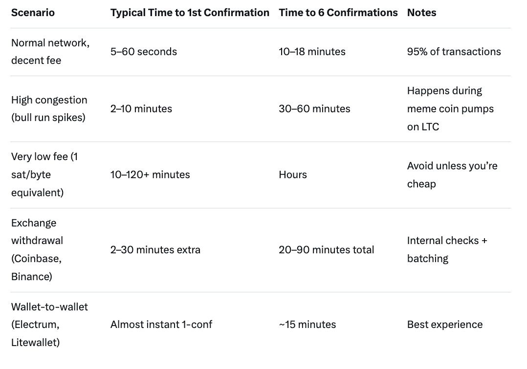Image resolution: width=527 pixels, height=369 pixels.
Task: Click the '30–60 minutes' cell
Action: [x=314, y=109]
